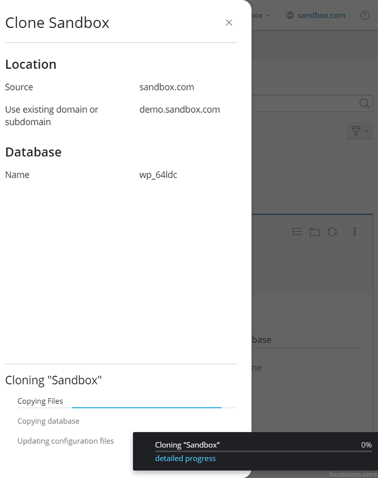This screenshot has width=378, height=478.
Task: Close the Clone Sandbox panel
Action: (229, 23)
